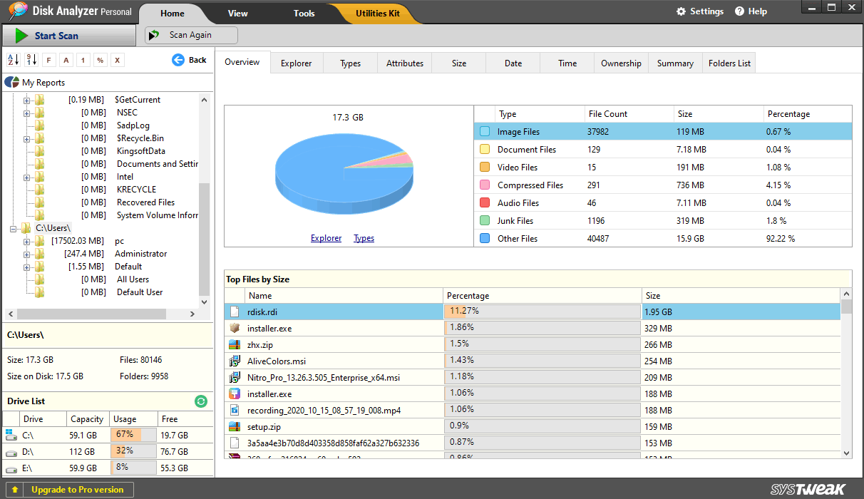Image resolution: width=864 pixels, height=499 pixels.
Task: Select the F folder view icon
Action: point(48,60)
